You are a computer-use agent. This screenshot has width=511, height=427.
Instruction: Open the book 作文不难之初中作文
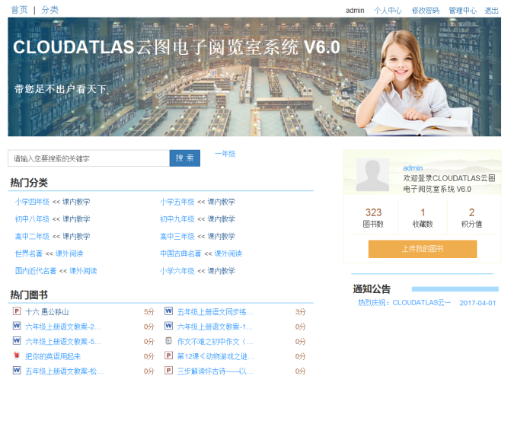click(x=215, y=342)
